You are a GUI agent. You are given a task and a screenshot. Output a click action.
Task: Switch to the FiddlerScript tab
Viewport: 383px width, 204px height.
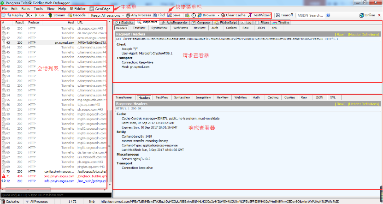226,23
